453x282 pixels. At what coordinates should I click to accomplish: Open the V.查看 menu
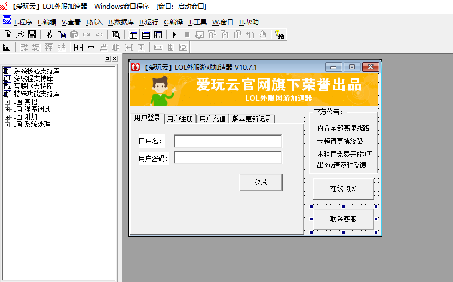tap(71, 22)
